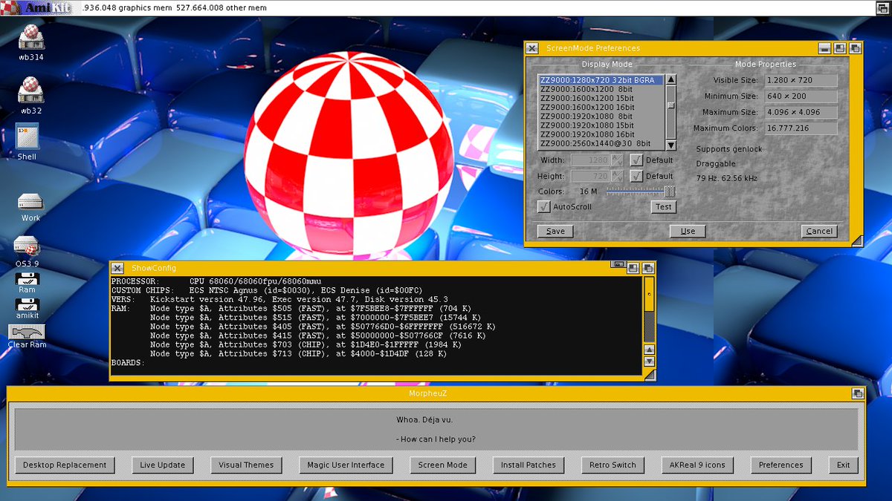Select ZZ9000:1600x1200 8bit mode
Image resolution: width=892 pixels, height=501 pixels.
pos(601,89)
